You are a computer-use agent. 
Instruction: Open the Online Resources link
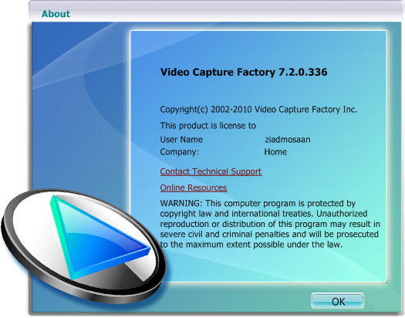click(x=194, y=188)
